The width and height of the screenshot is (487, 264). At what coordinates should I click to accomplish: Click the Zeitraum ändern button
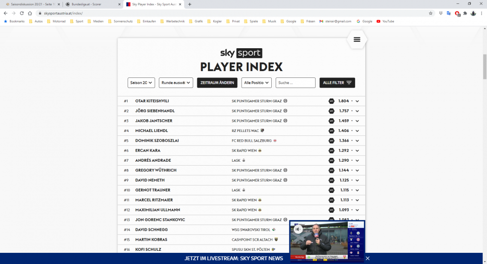217,83
